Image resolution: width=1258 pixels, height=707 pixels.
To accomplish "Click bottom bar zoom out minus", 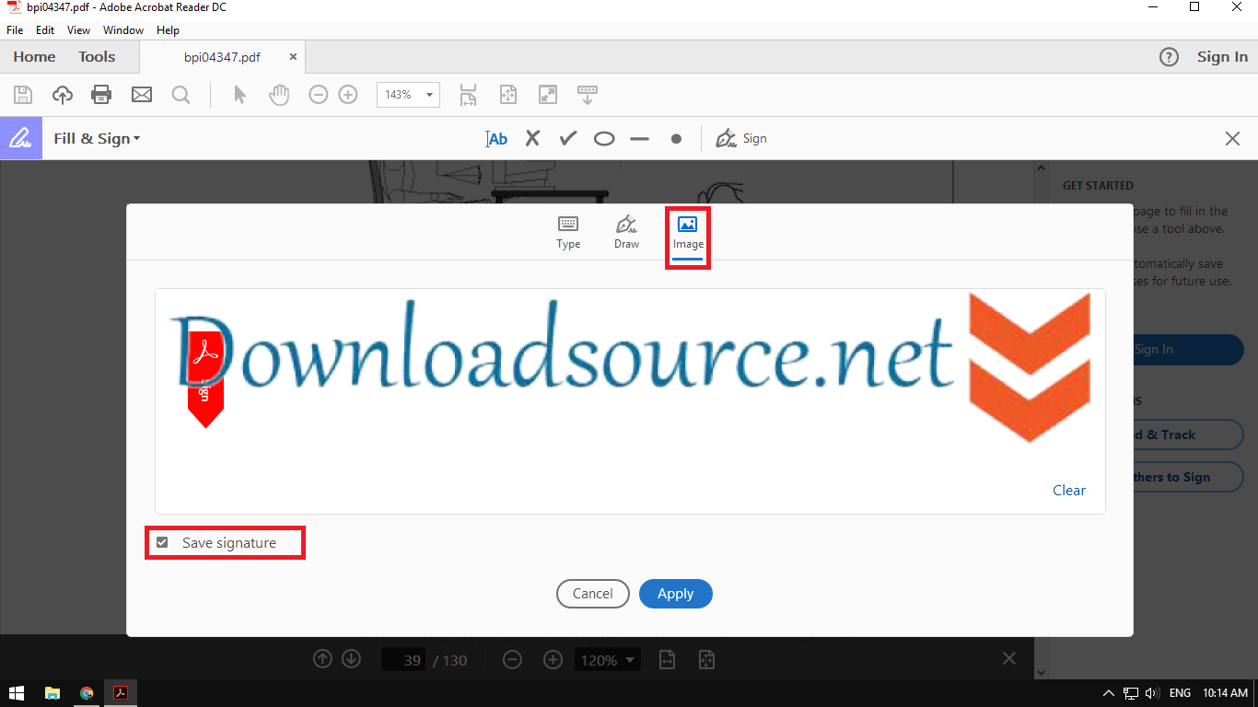I will tap(513, 660).
